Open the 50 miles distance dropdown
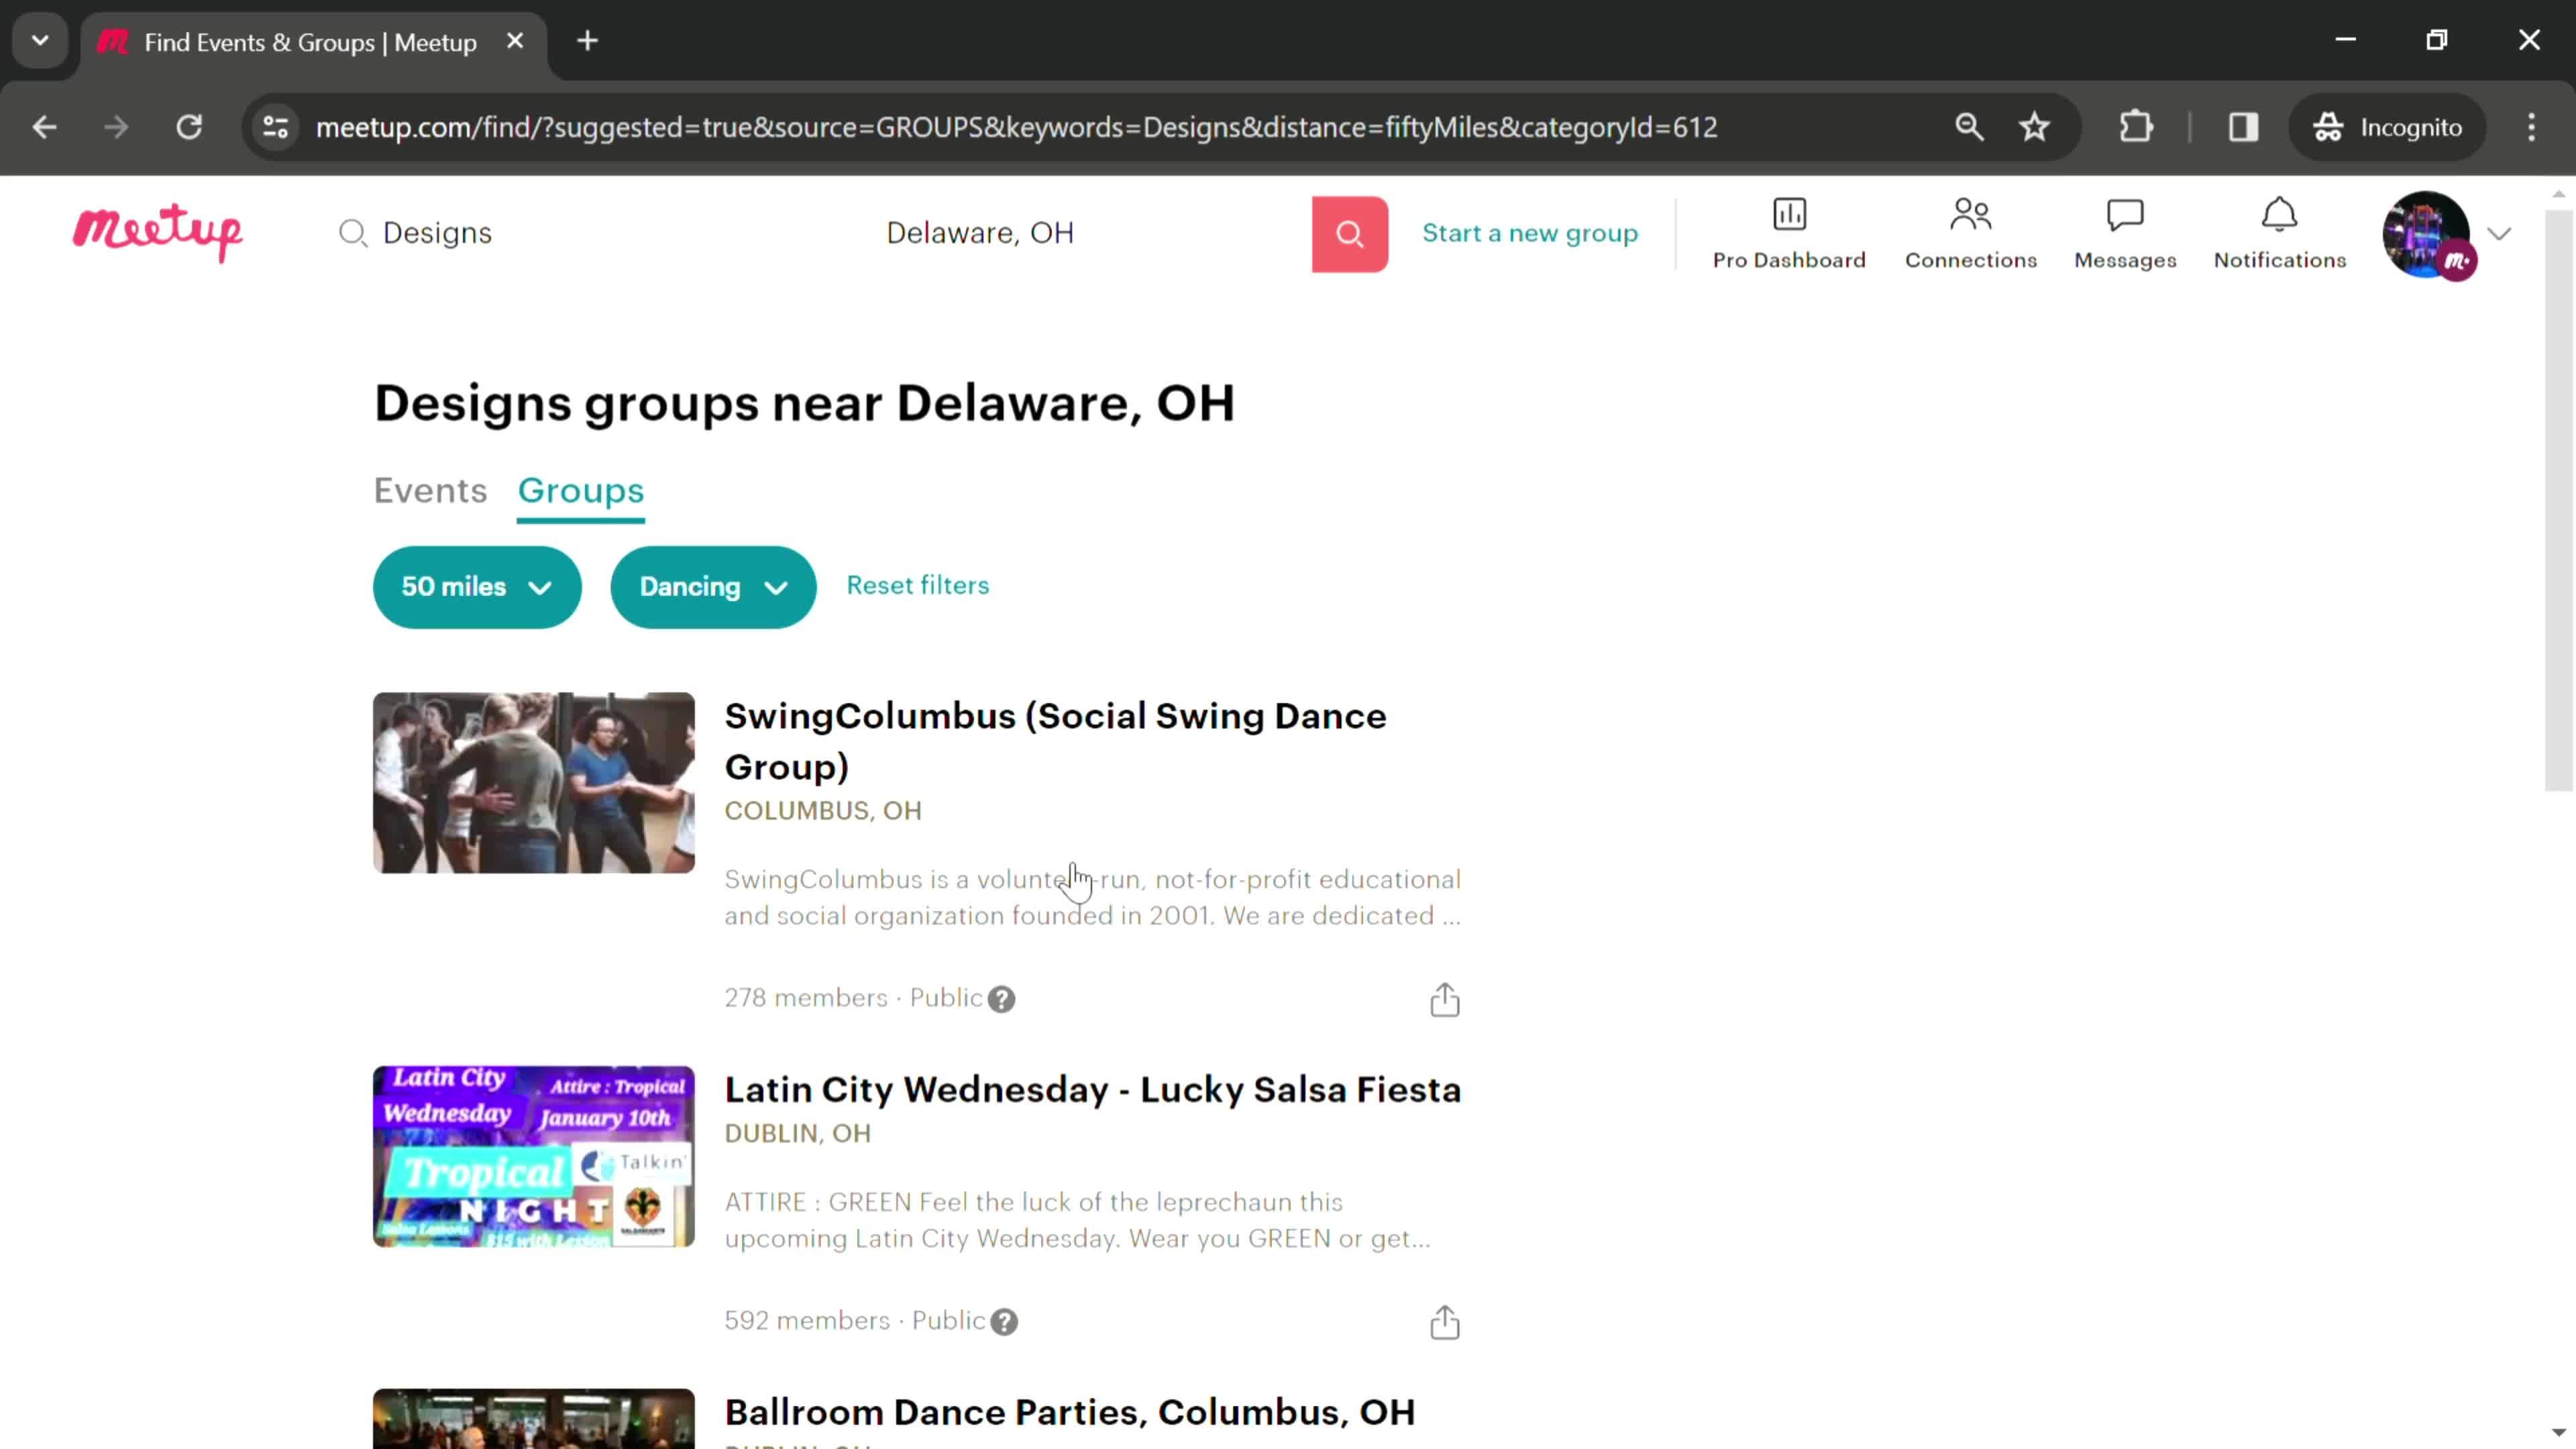The height and width of the screenshot is (1449, 2576). pyautogui.click(x=477, y=587)
